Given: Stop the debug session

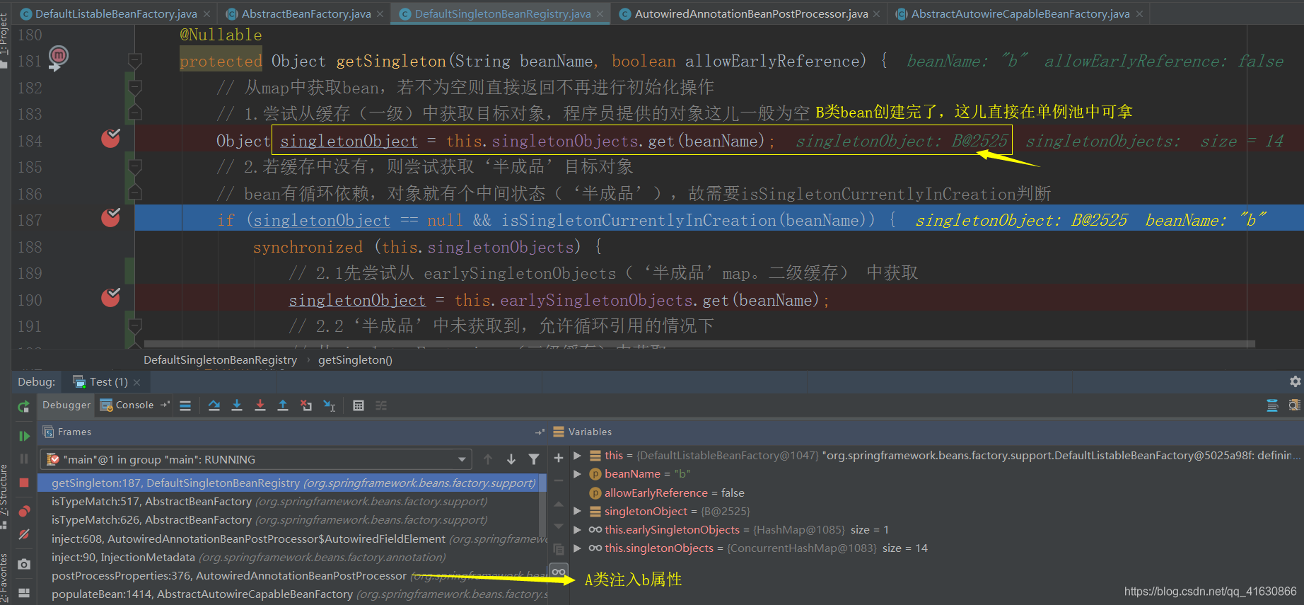Looking at the screenshot, I should click(23, 483).
